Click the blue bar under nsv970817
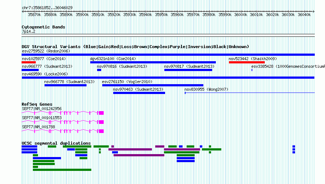325x184 pixels. (188, 70)
